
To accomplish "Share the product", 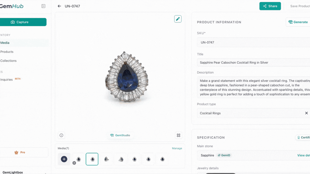I will click(270, 6).
